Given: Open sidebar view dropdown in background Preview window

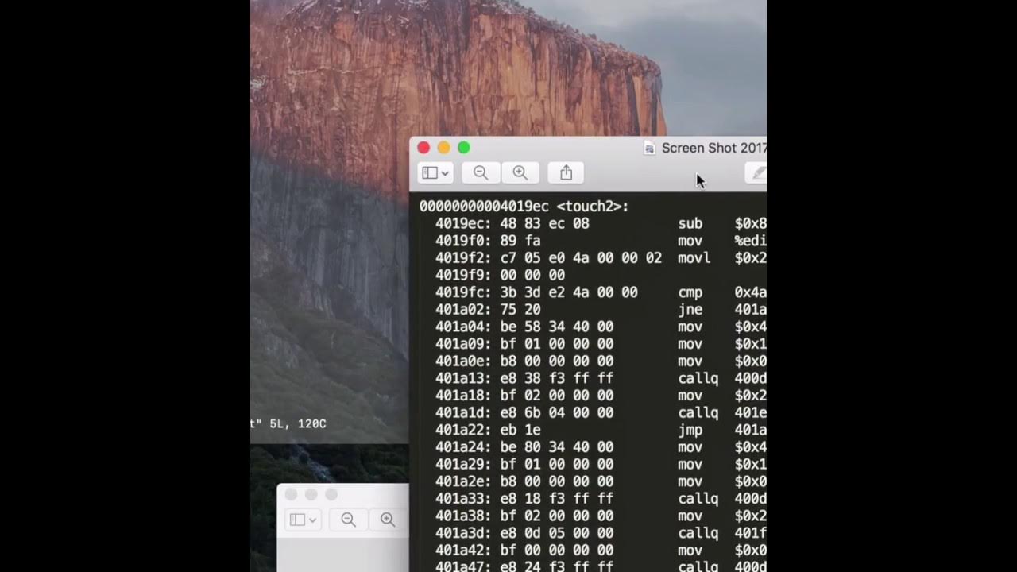Looking at the screenshot, I should click(302, 520).
